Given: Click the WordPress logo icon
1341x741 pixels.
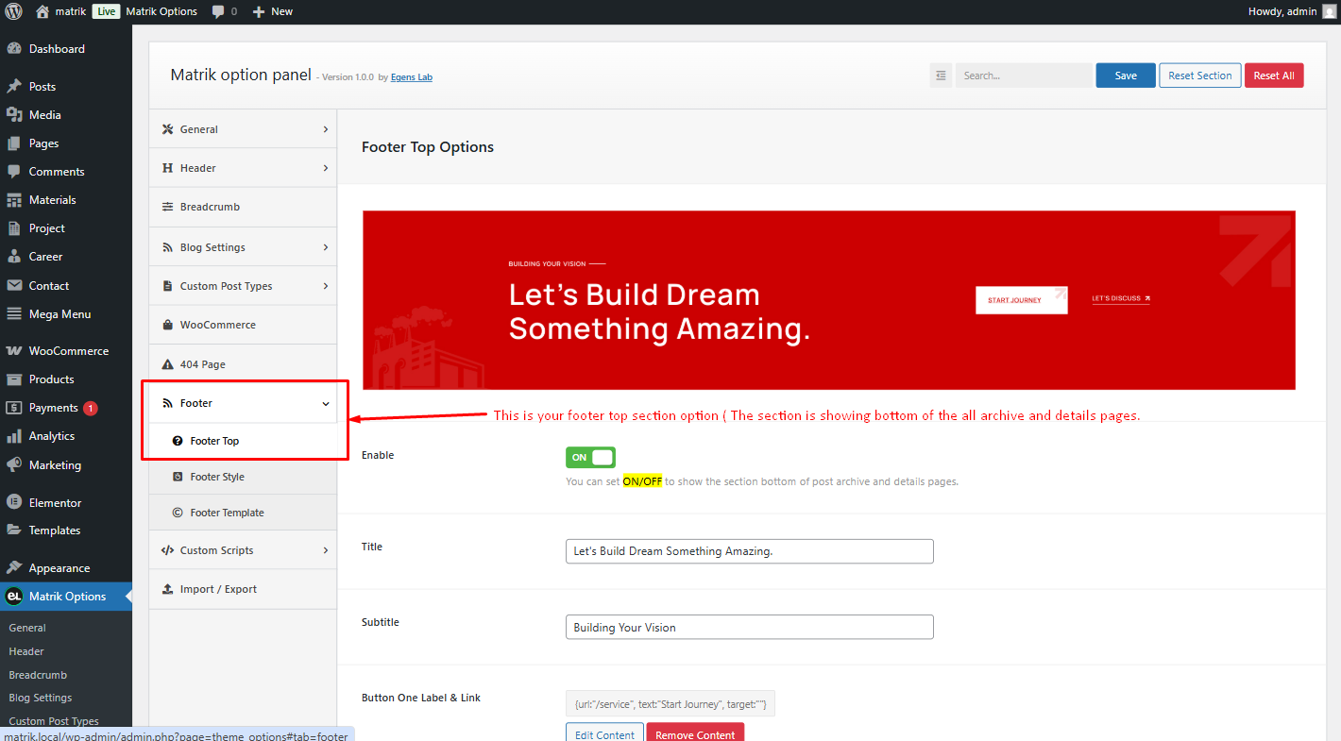Looking at the screenshot, I should click(x=14, y=11).
